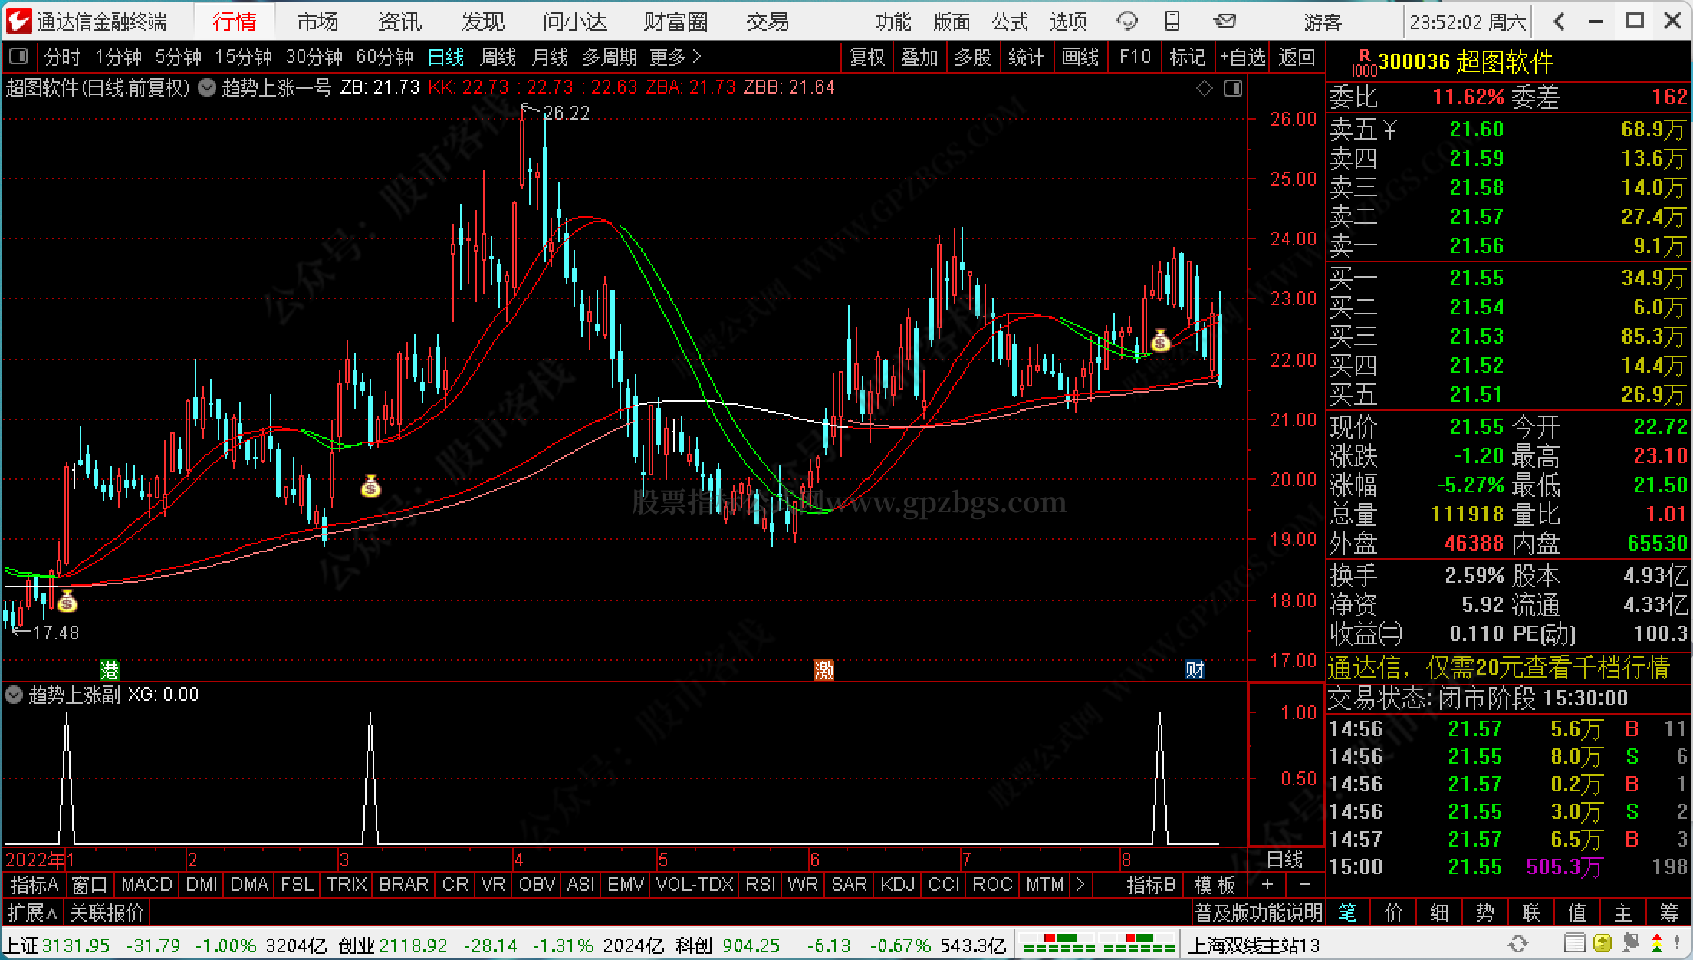Toggle panel layout icon left of 分时
Viewport: 1693px width, 960px height.
tap(18, 57)
